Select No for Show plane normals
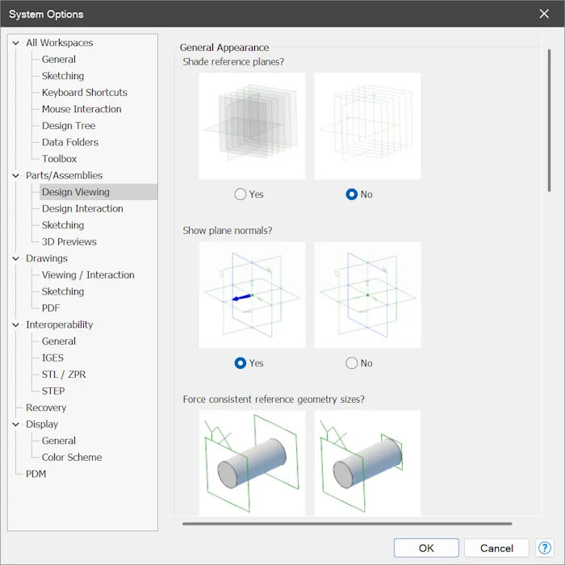Image resolution: width=565 pixels, height=565 pixels. coord(352,363)
